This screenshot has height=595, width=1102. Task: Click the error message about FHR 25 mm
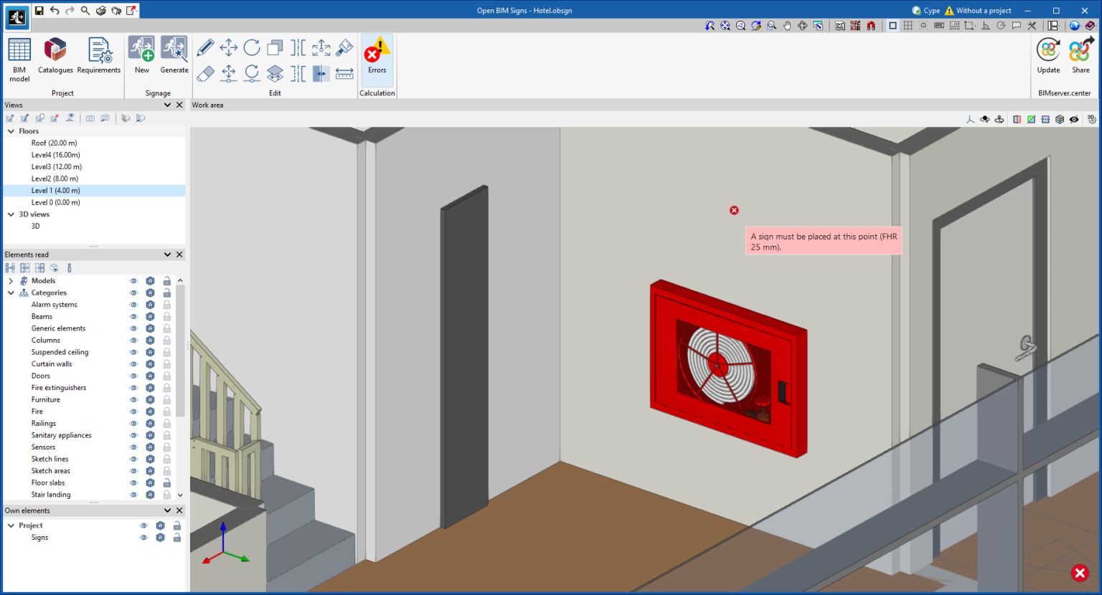pos(823,240)
